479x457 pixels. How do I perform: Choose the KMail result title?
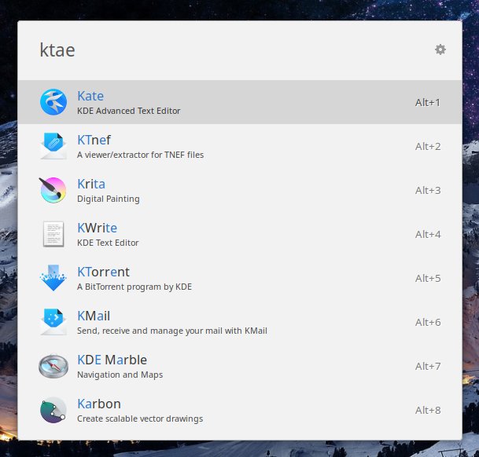click(94, 316)
